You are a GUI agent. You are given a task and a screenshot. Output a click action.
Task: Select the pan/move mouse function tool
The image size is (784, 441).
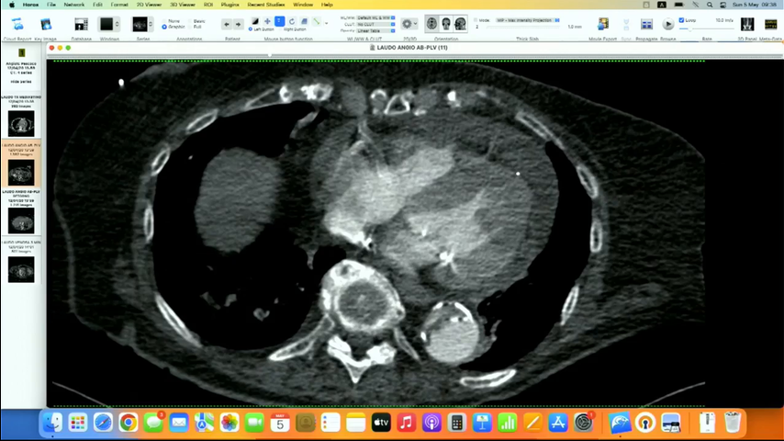[267, 21]
